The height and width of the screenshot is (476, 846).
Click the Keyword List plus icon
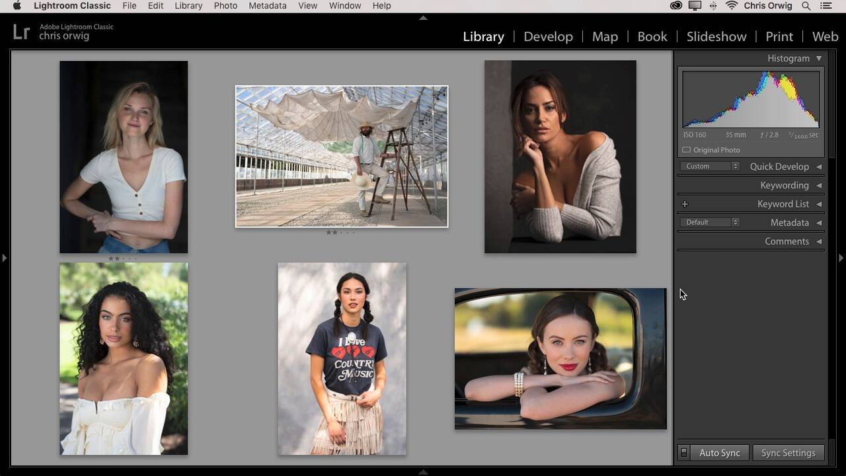point(685,204)
